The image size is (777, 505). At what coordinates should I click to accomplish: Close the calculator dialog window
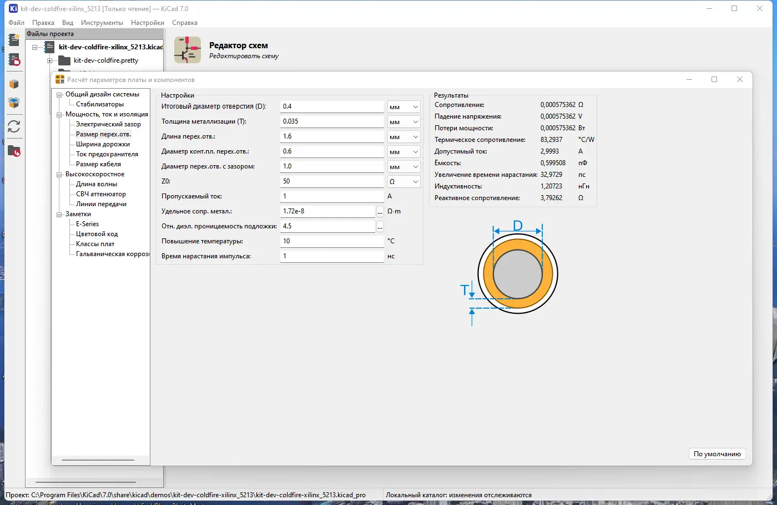pos(740,79)
